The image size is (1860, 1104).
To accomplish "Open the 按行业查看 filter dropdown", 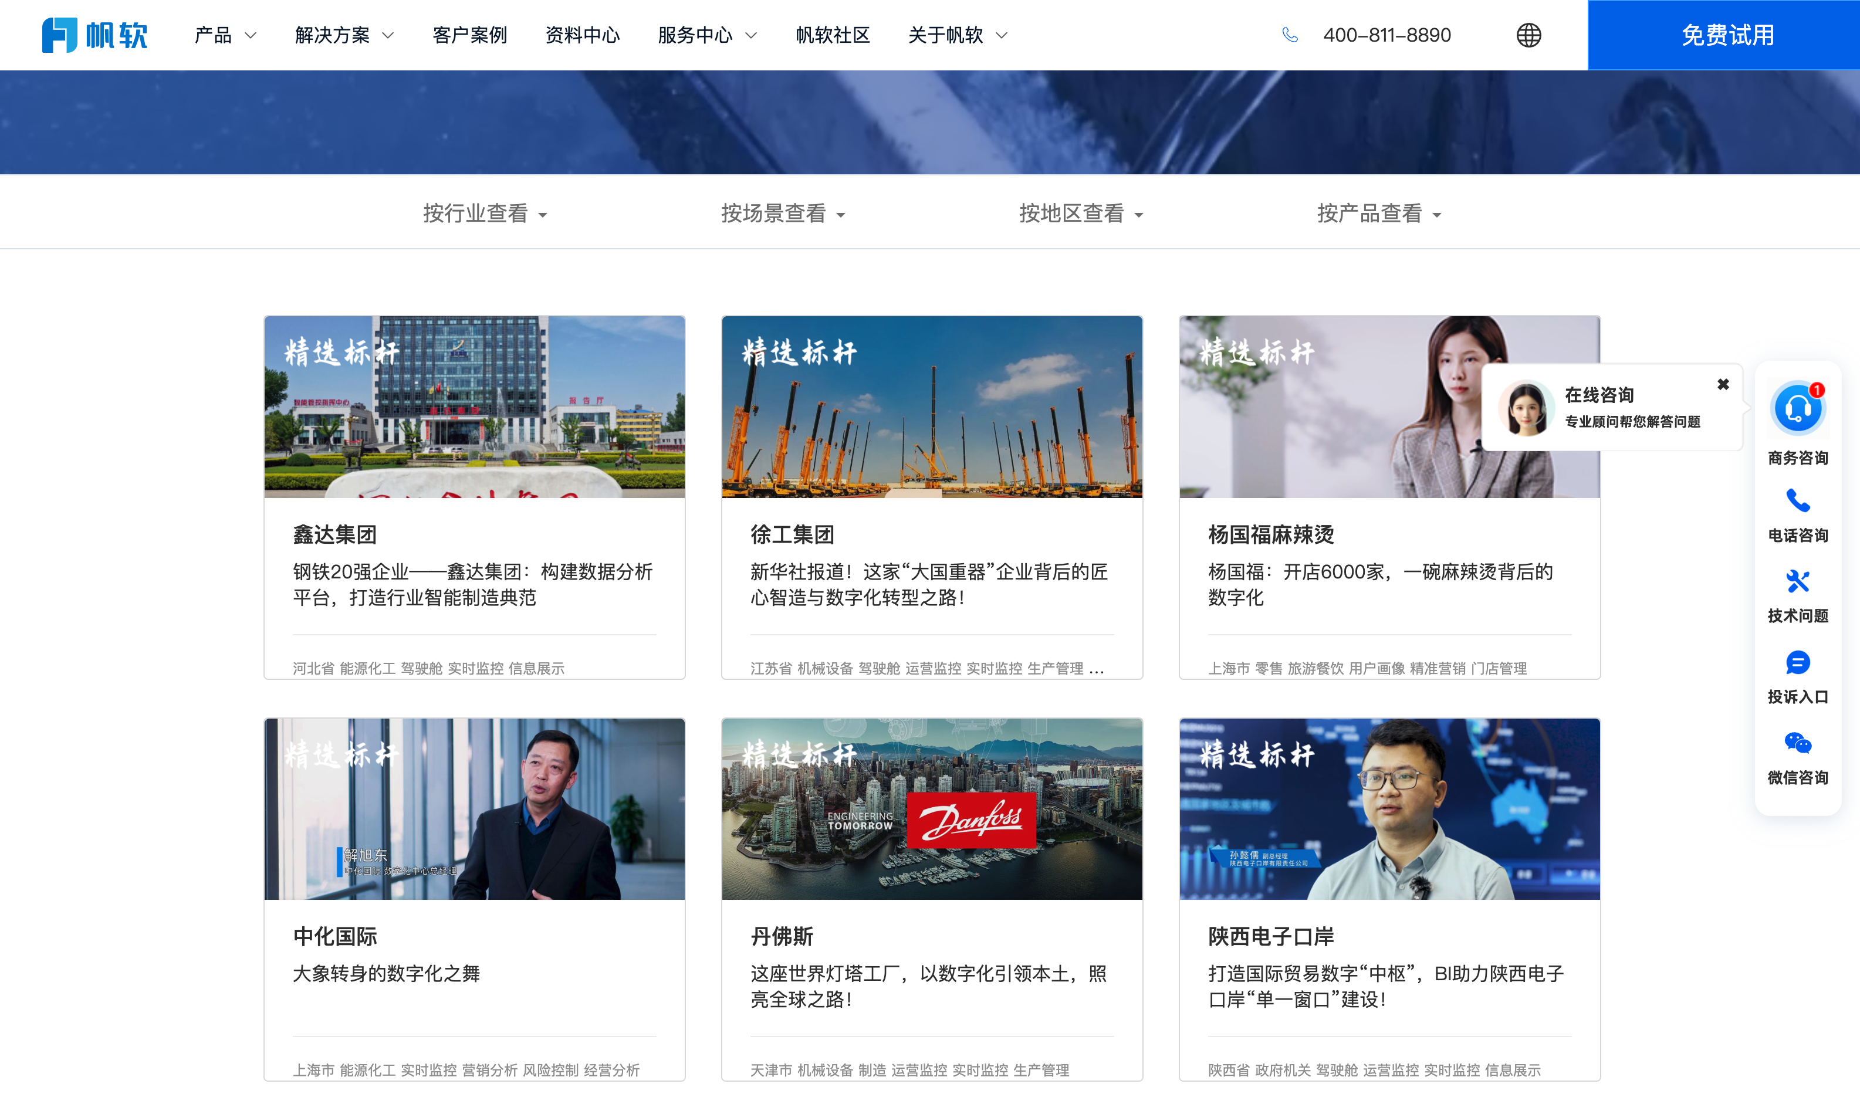I will pyautogui.click(x=485, y=214).
